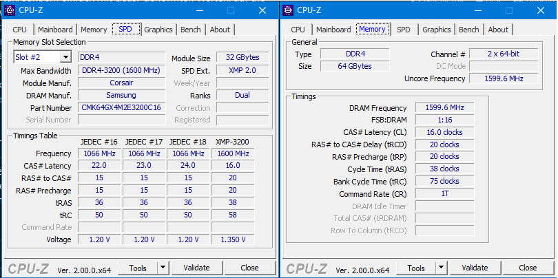
Task: Open Tools dropdown arrow in right Memory window
Action: tap(441, 268)
